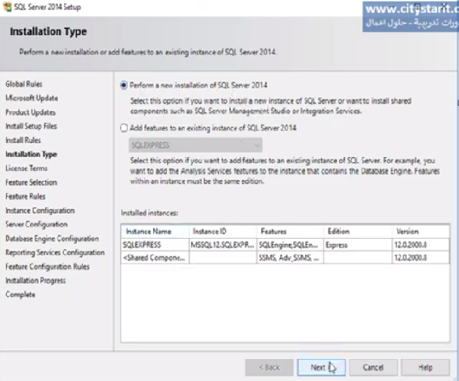Click the Installation Type page heading
This screenshot has height=381, width=459.
(x=49, y=32)
